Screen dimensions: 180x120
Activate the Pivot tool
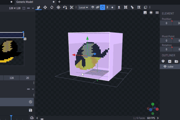(x=58, y=7)
